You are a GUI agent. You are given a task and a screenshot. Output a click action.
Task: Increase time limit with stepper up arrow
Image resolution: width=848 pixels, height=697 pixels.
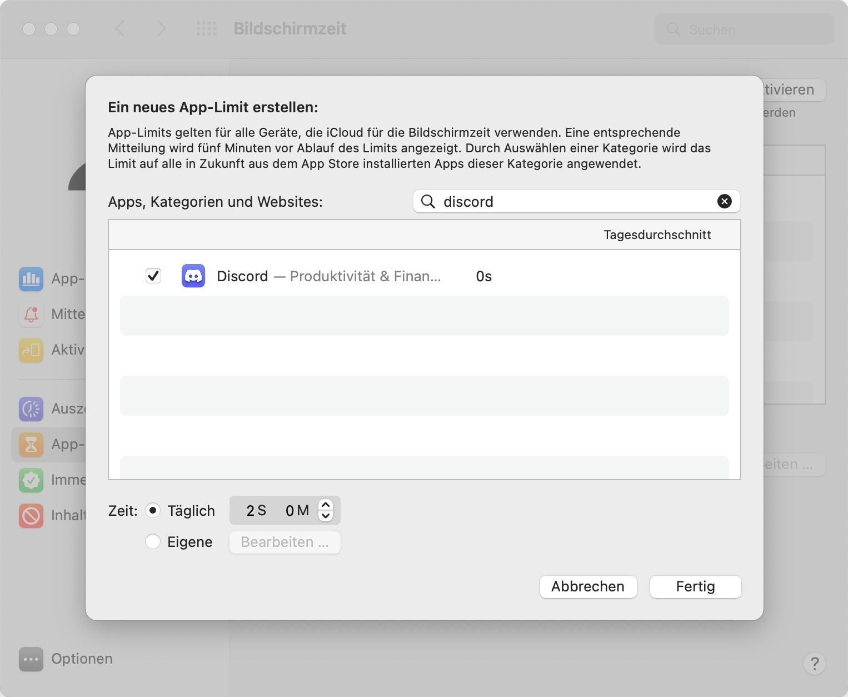pos(326,505)
